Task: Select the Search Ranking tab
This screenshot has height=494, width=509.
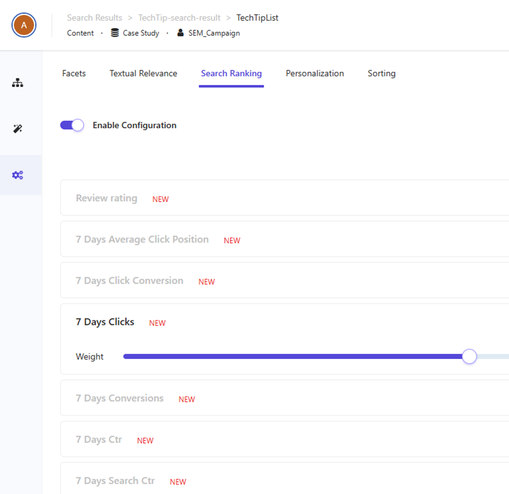Action: 232,73
